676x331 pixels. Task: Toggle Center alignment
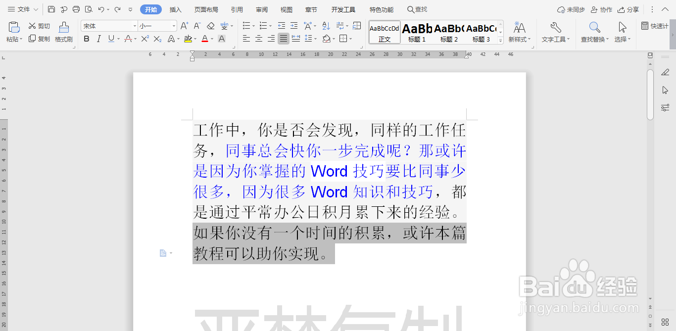click(258, 39)
